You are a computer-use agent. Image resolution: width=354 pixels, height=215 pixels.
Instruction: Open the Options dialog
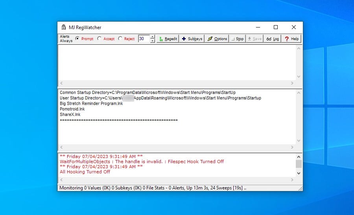217,39
